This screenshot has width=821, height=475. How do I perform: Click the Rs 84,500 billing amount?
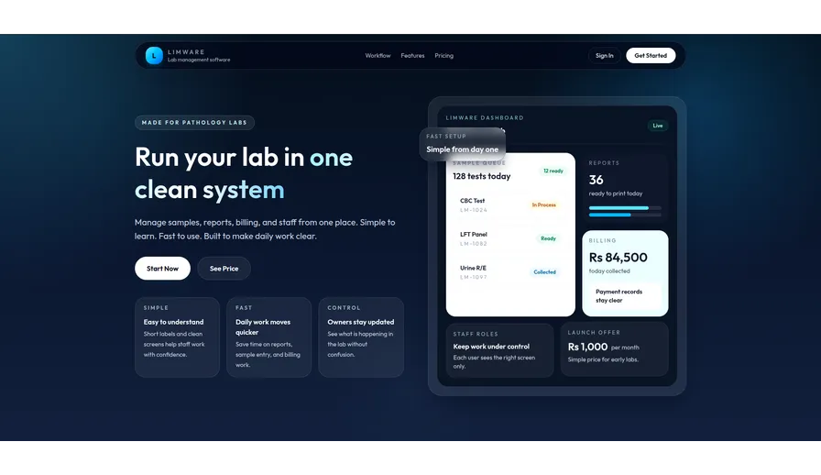pos(618,258)
